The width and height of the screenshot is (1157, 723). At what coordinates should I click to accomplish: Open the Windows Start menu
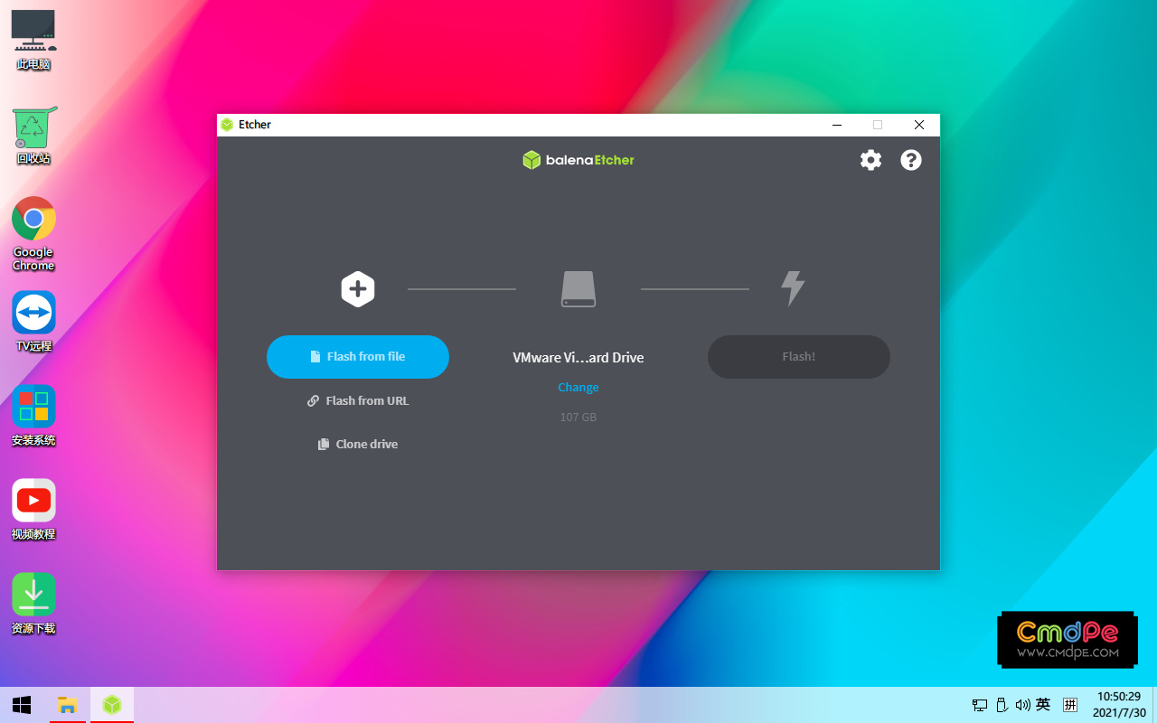coord(22,705)
